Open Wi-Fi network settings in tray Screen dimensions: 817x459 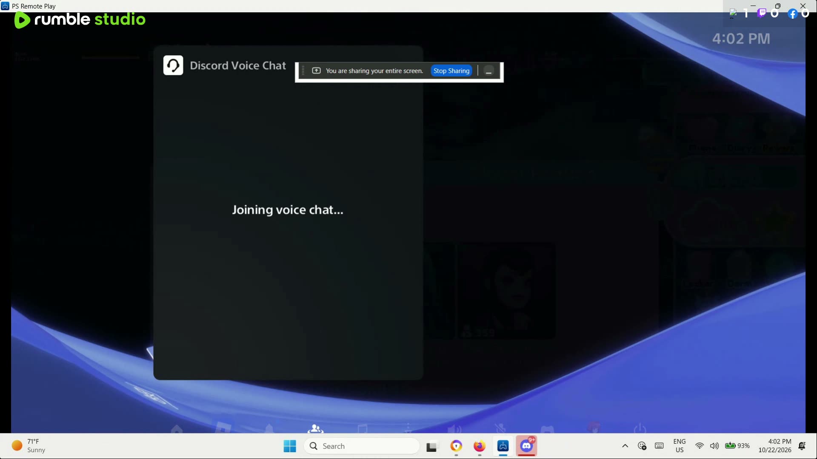(700, 446)
